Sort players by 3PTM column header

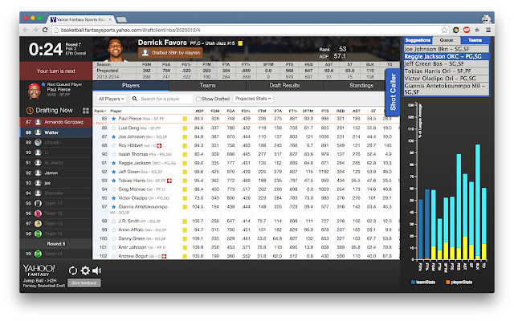coord(308,111)
